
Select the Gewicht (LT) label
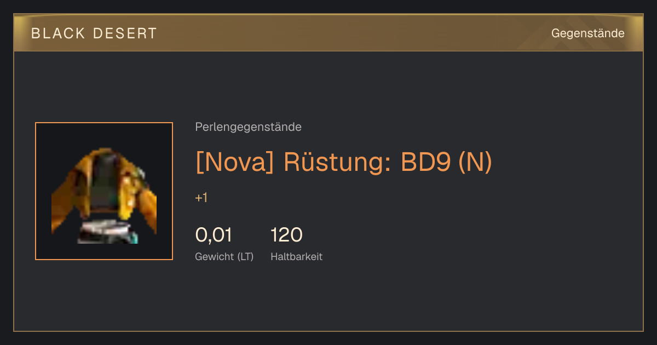(x=224, y=256)
